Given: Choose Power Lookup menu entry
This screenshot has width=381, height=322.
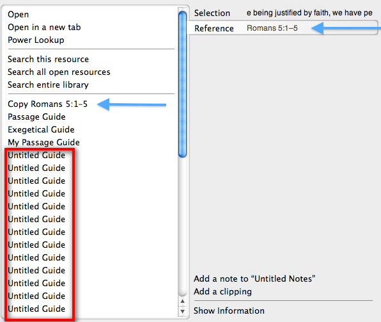Looking at the screenshot, I should tap(36, 40).
